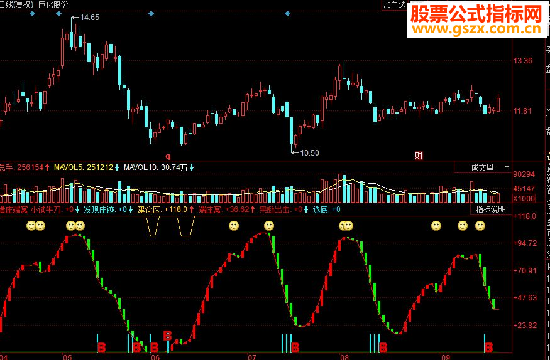The height and width of the screenshot is (360, 550).
Task: Click the 13.36 price axis label
Action: click(x=522, y=61)
